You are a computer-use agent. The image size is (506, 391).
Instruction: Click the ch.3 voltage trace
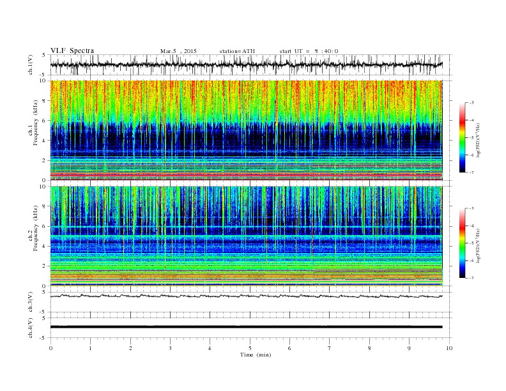247,296
